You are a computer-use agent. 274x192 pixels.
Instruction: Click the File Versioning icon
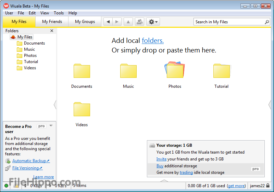tap(8, 168)
